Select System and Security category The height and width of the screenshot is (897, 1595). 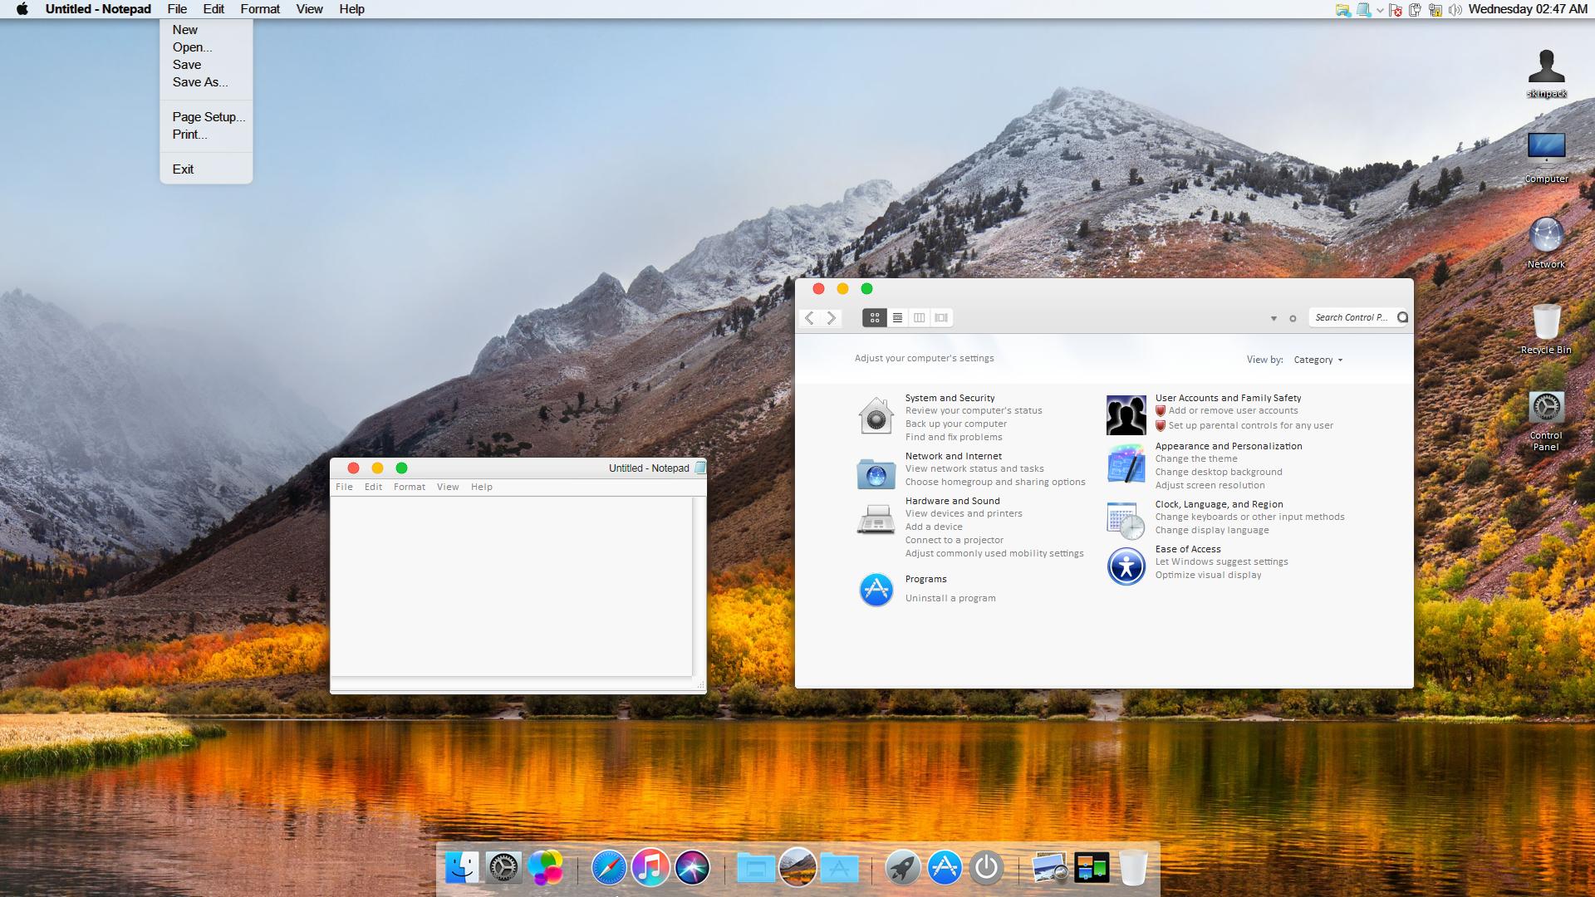(949, 398)
